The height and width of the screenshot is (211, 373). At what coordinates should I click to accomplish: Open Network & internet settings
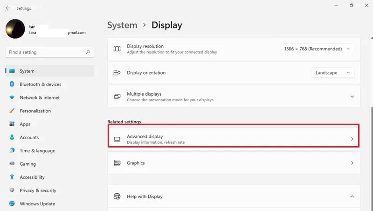[50, 98]
